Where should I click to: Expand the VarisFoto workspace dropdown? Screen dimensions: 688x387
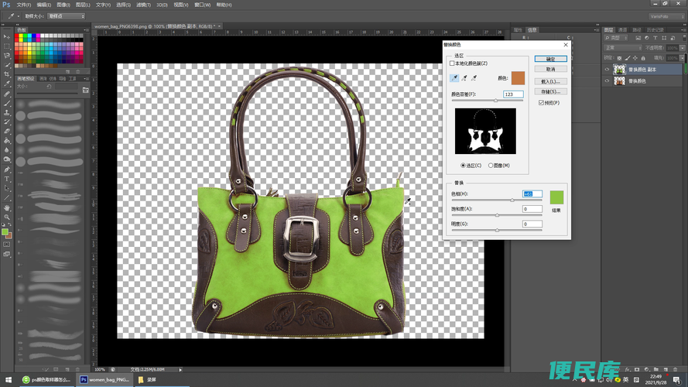[x=666, y=15]
